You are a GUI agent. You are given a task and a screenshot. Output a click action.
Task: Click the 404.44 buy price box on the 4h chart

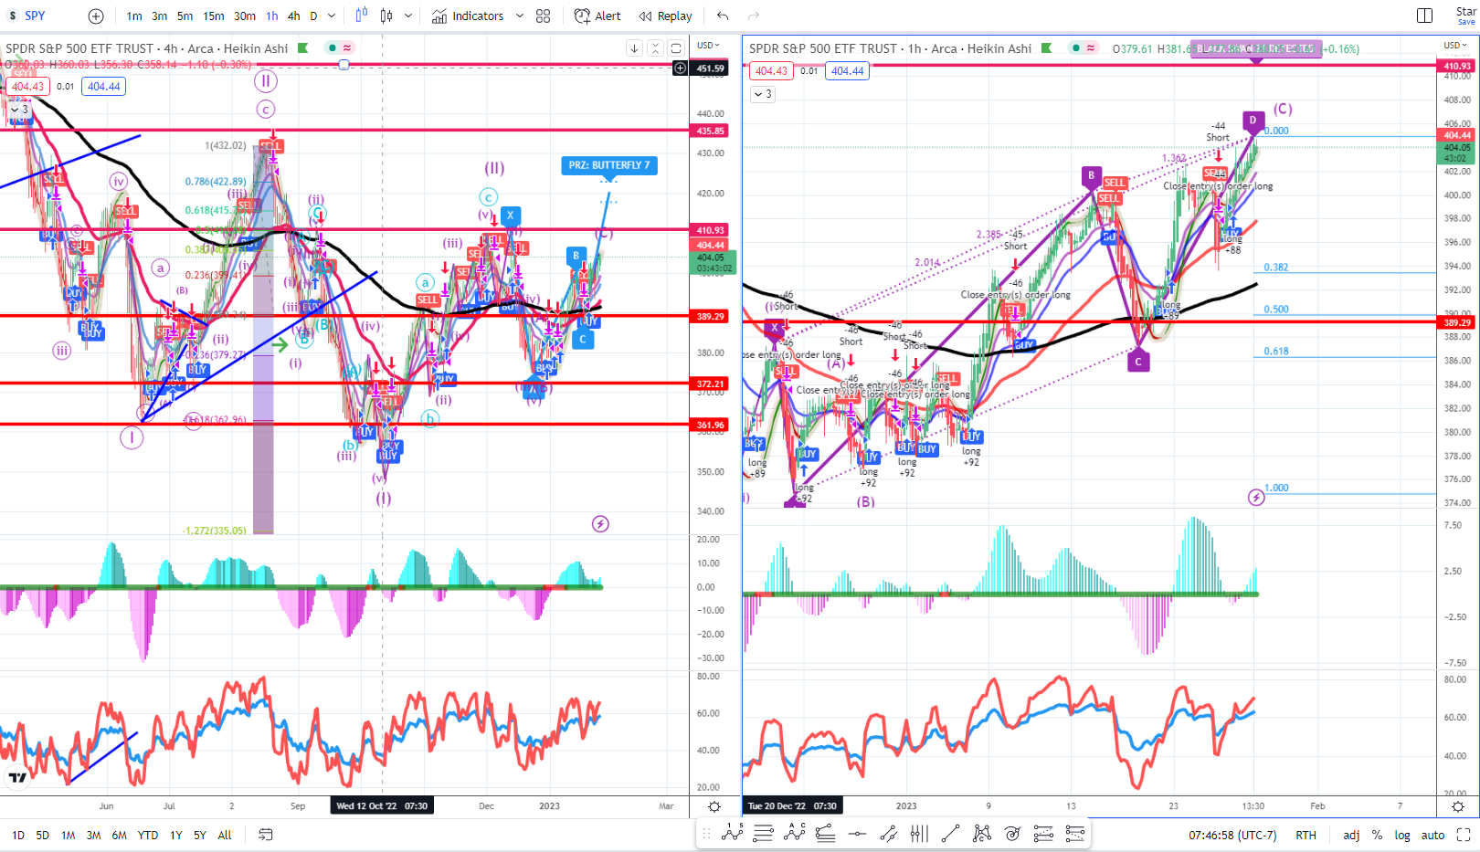coord(103,87)
